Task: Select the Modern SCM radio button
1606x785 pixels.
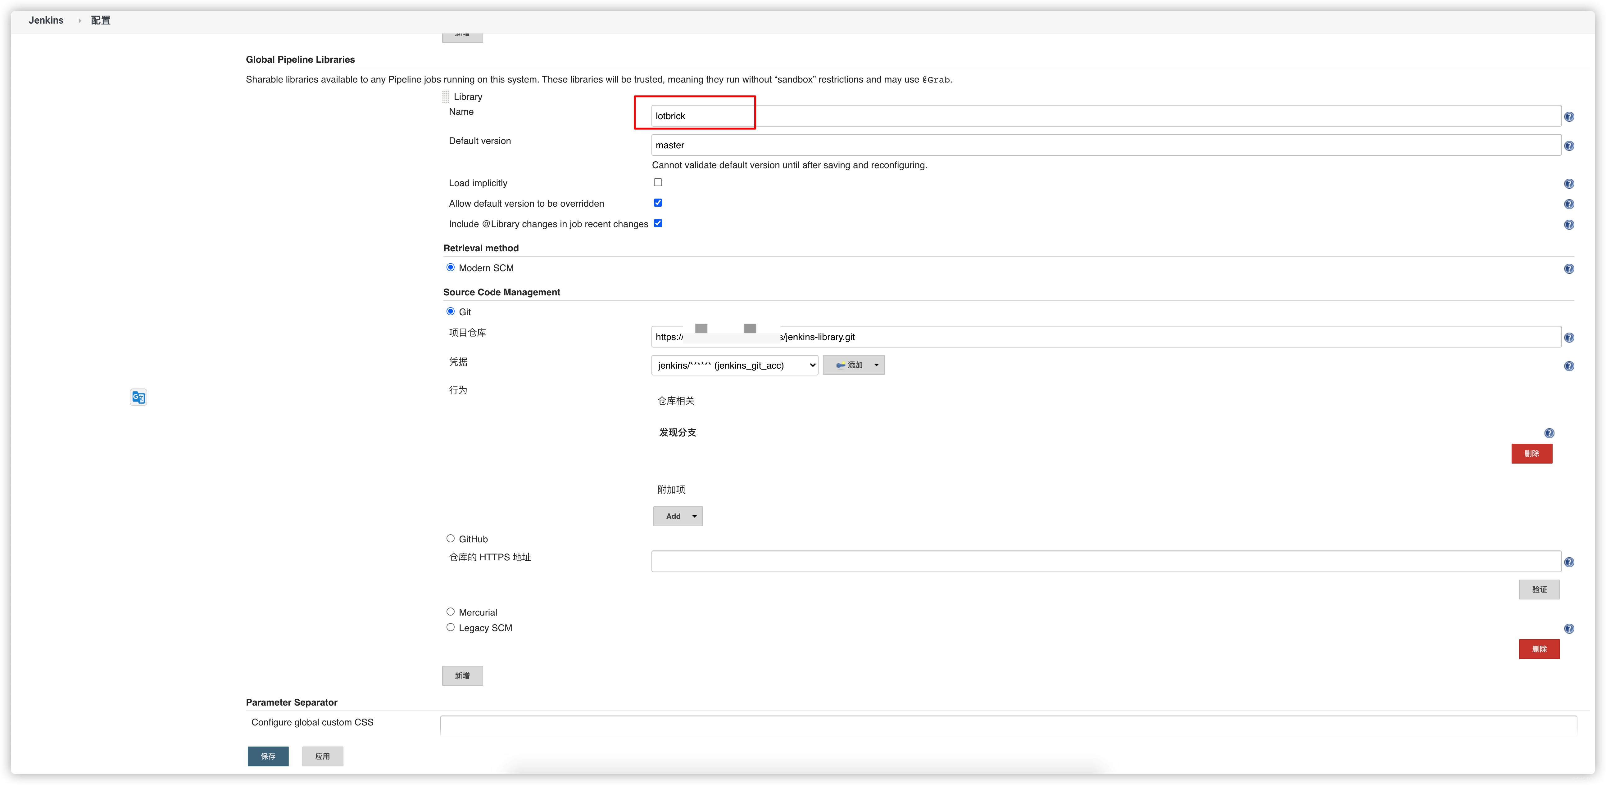Action: [450, 267]
